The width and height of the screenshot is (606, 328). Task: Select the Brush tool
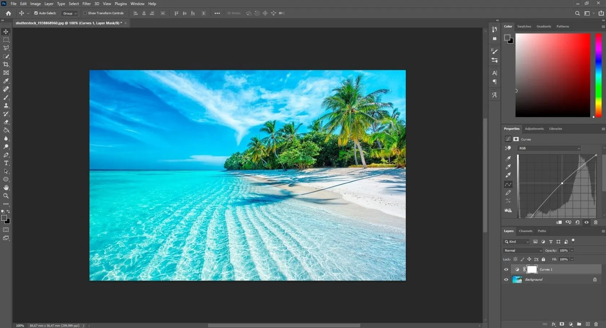tap(6, 98)
